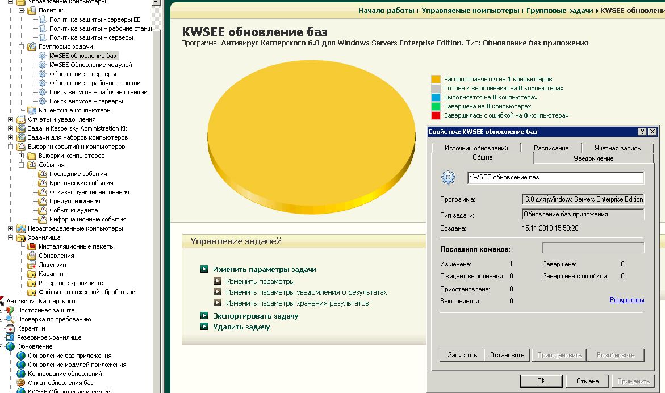Expand the Нераспределенные компьютеры node
Screen dimensions: 665x393
(11, 228)
